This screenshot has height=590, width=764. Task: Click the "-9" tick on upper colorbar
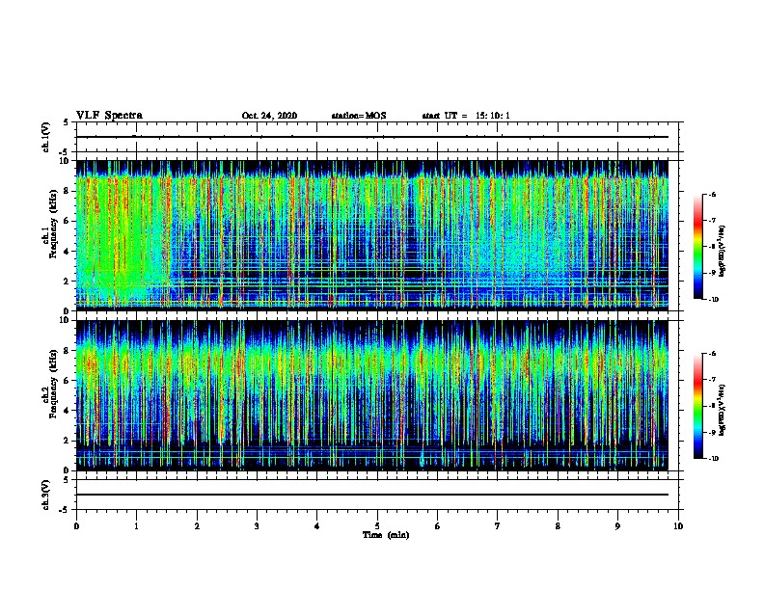pos(712,273)
